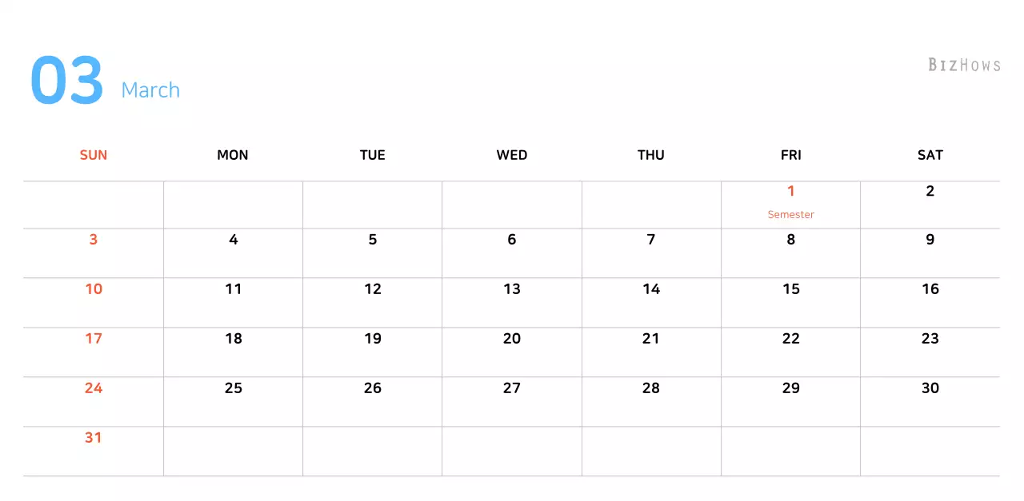
Task: Click on March 8 date
Action: 790,240
